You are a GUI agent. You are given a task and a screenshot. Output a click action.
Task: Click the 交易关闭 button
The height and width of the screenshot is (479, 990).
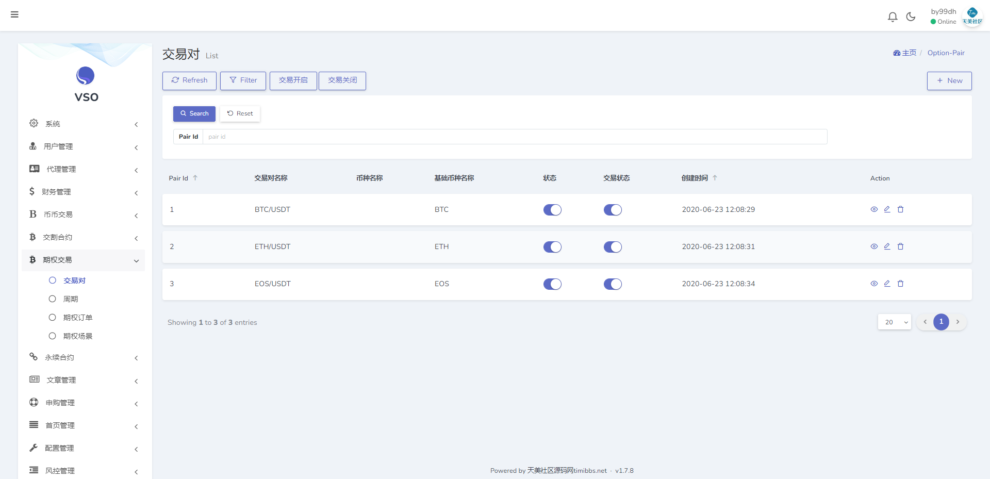point(342,80)
